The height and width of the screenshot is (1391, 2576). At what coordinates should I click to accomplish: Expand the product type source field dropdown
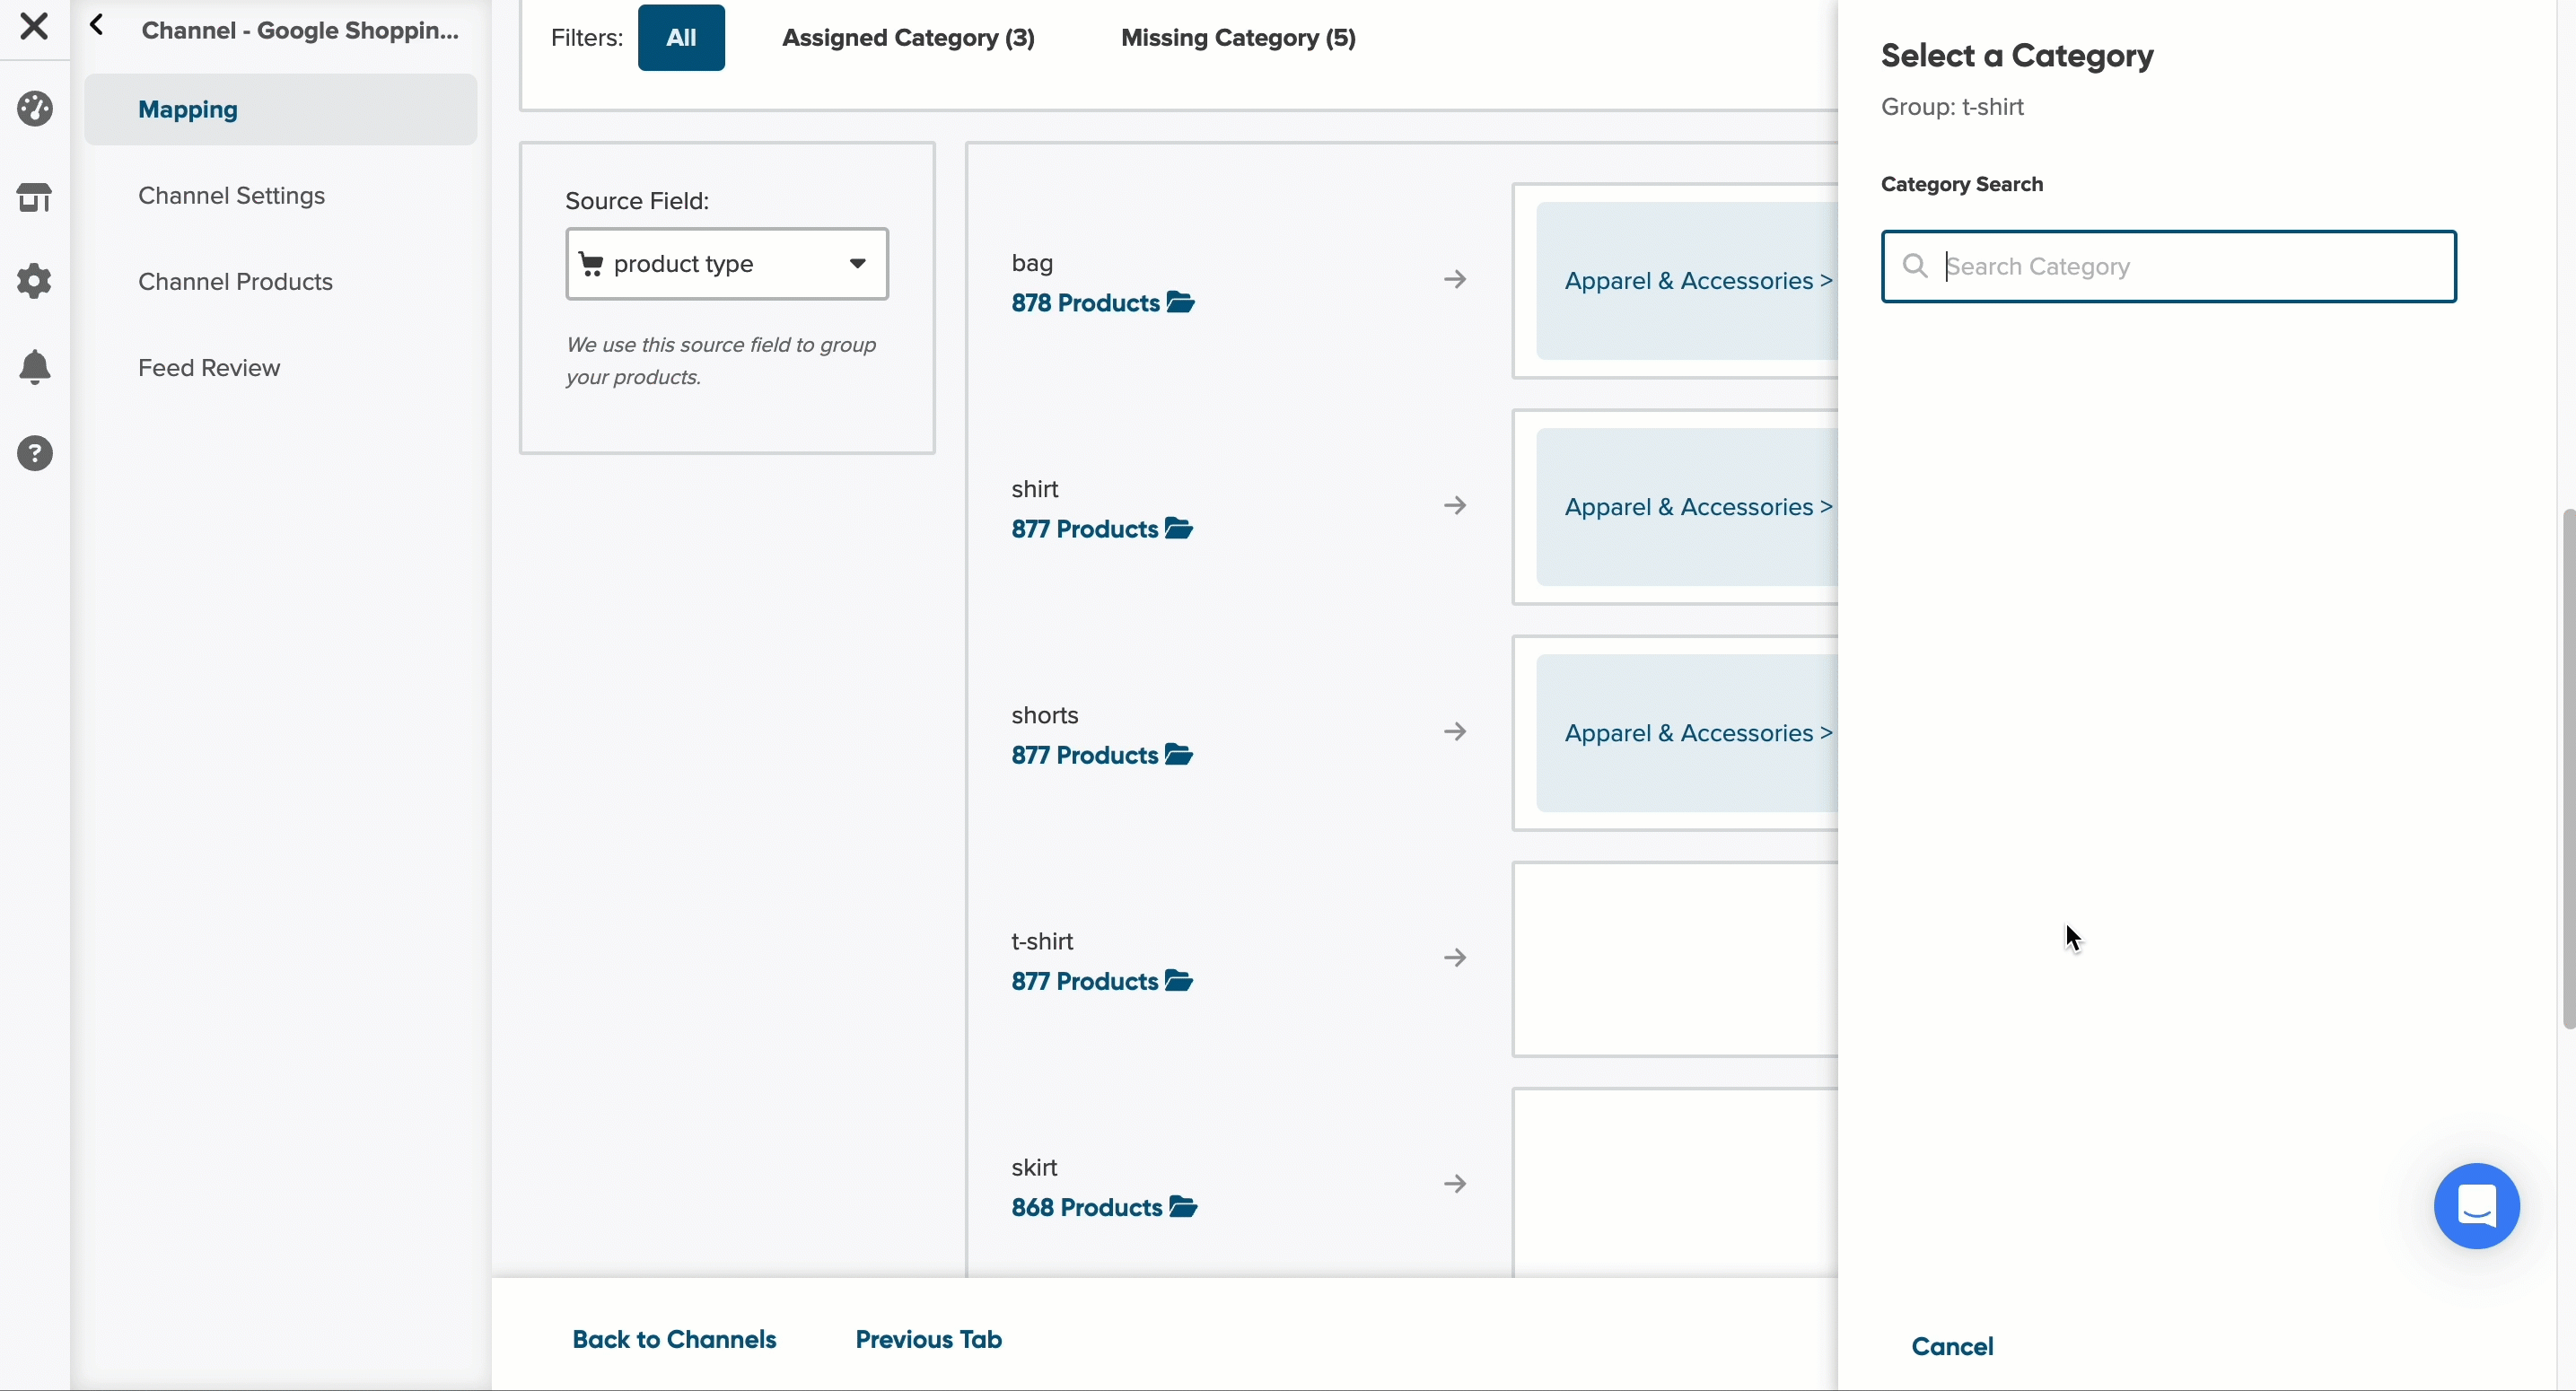(x=727, y=264)
